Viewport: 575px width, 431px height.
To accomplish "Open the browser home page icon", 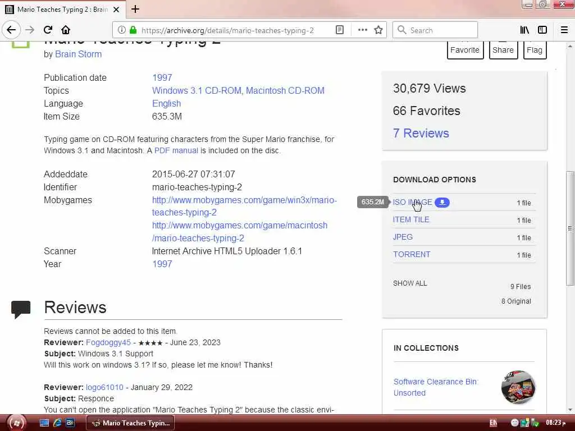I will [x=66, y=30].
